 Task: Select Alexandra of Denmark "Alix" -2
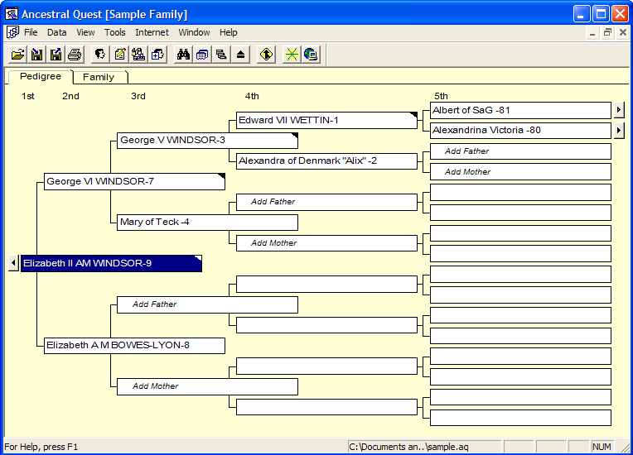point(326,160)
